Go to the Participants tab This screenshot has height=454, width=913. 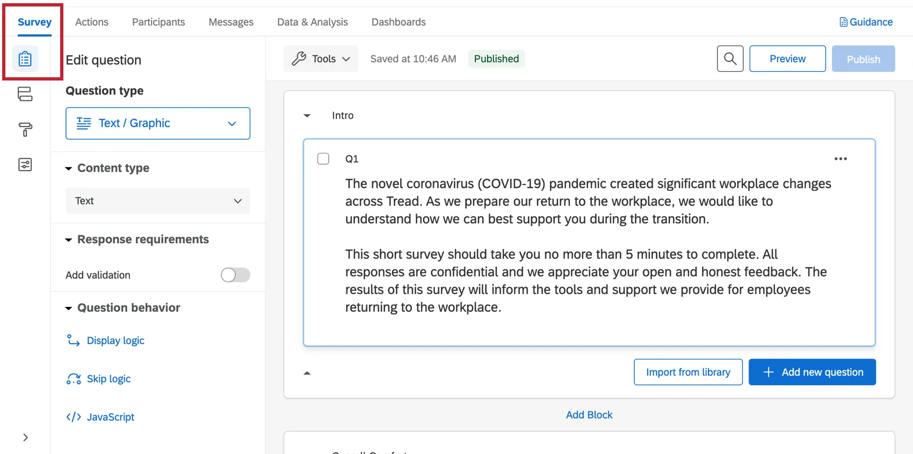pos(158,22)
